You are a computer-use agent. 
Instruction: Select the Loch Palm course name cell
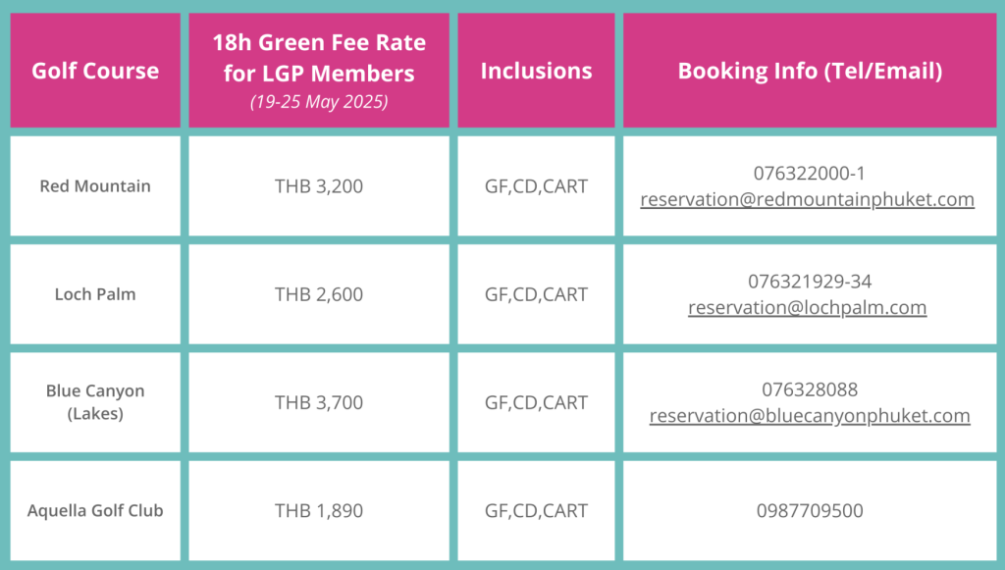click(x=95, y=294)
